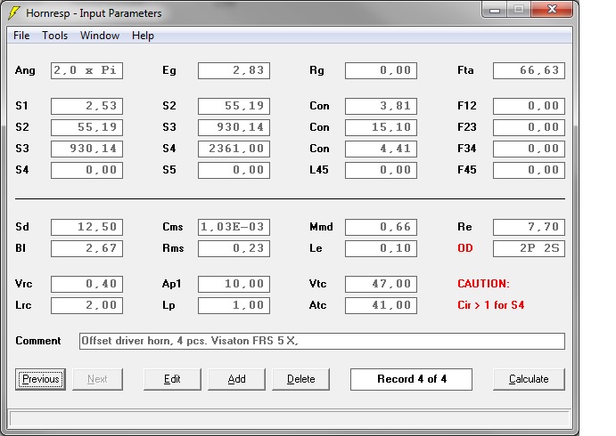Screen dimensions: 616x436
Task: Click the Sd field with 12,50
Action: coord(86,227)
